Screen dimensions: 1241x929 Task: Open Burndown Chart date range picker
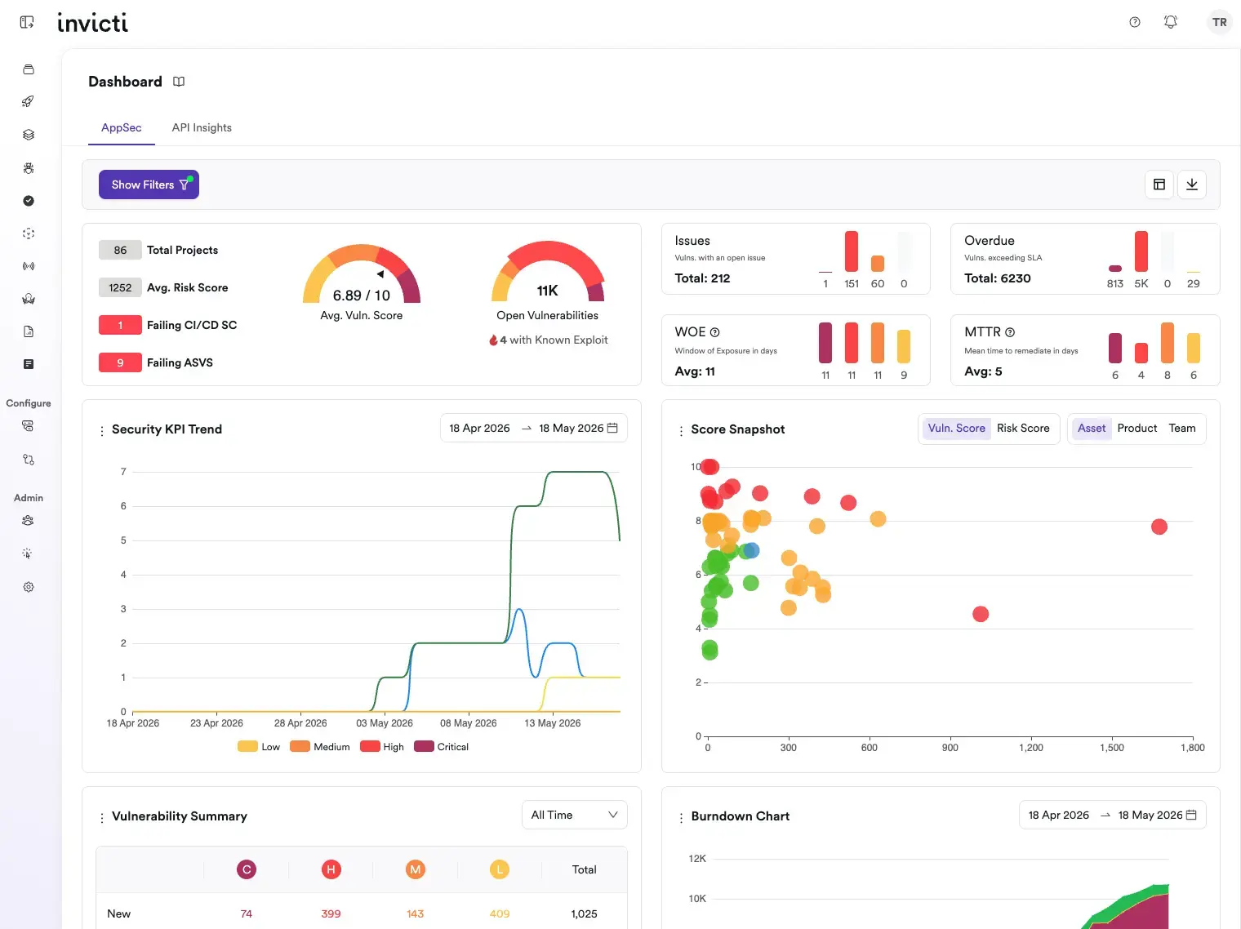click(x=1112, y=815)
